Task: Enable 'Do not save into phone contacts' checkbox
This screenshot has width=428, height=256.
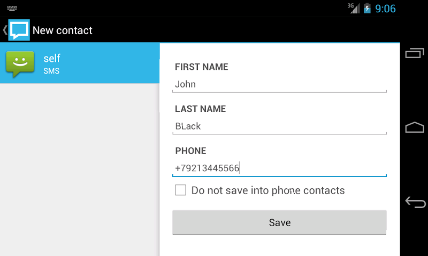Action: tap(181, 190)
